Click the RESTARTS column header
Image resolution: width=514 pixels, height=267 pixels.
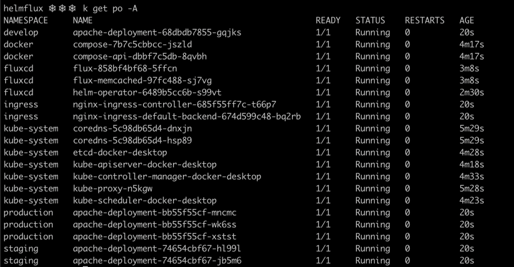425,20
